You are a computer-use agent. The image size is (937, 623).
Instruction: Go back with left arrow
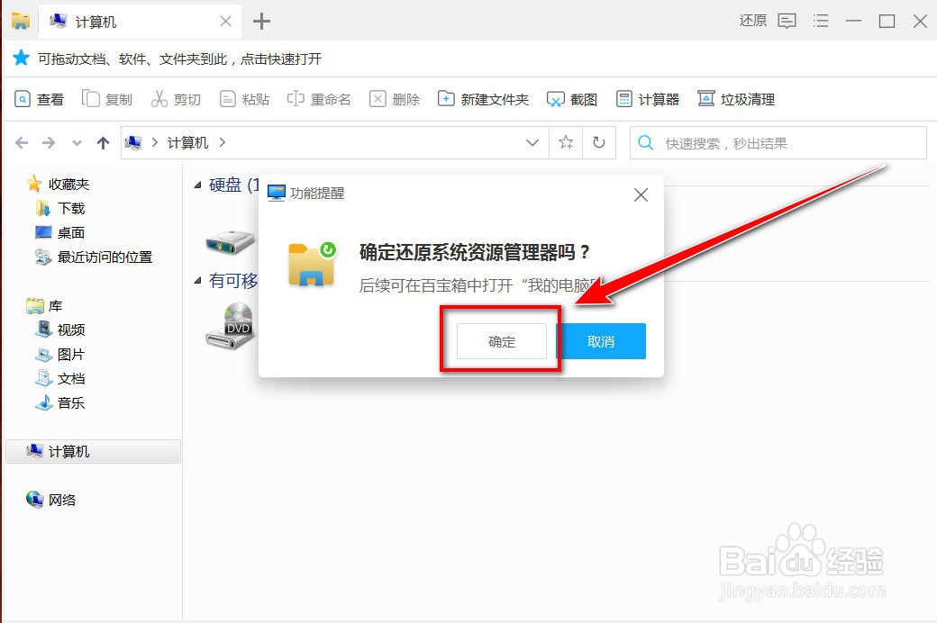22,143
